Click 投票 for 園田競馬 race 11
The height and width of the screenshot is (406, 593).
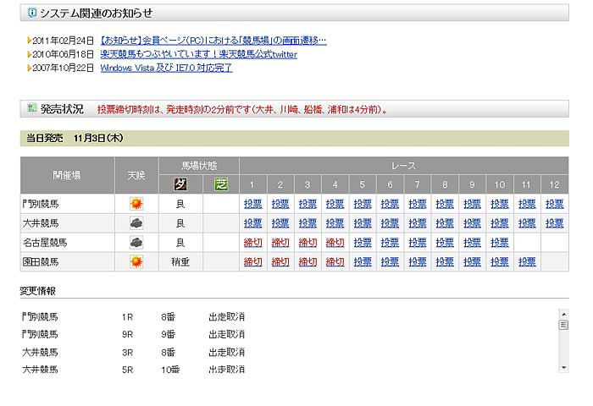click(527, 262)
